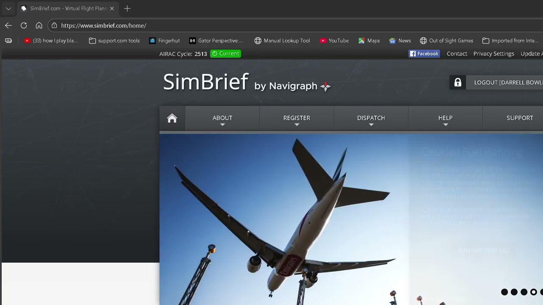
Task: Select the hollow fourth slideshow dot
Action: 534,292
